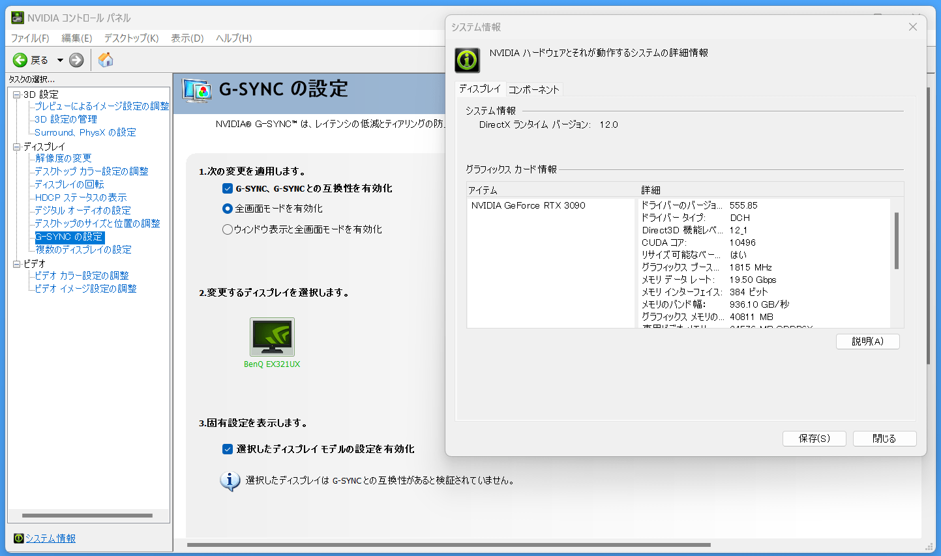Click the 保存(S) button
This screenshot has width=941, height=556.
pyautogui.click(x=814, y=439)
